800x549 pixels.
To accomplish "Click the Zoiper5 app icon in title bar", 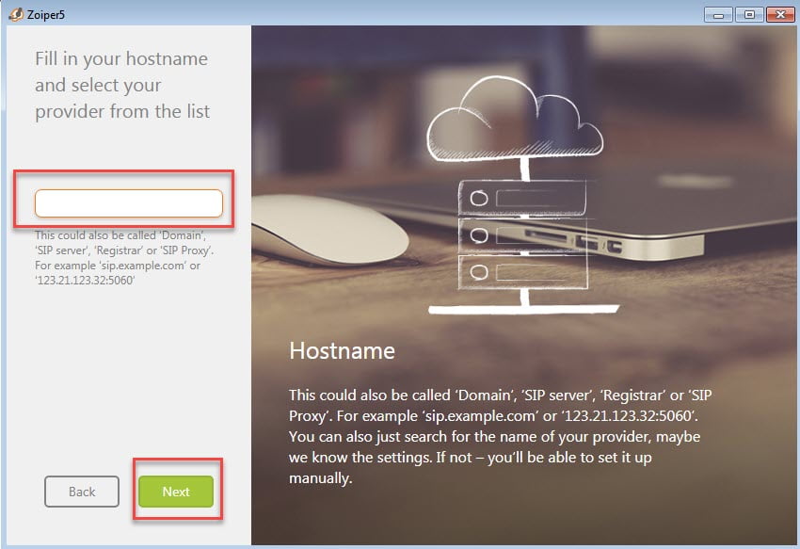I will [x=11, y=13].
